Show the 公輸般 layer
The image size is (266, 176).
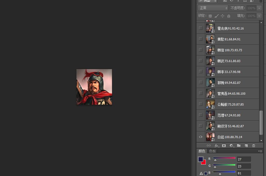point(200,104)
